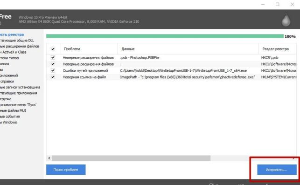Toggle checkbox of the second 'Неверные расширения файлов' row
Viewport: 300px width, 185px height.
(53, 64)
